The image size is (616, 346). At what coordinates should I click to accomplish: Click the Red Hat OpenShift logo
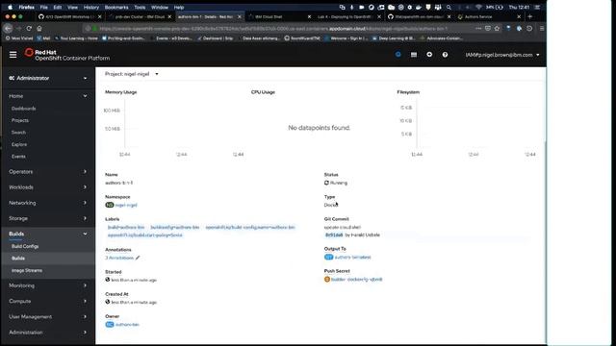point(67,55)
